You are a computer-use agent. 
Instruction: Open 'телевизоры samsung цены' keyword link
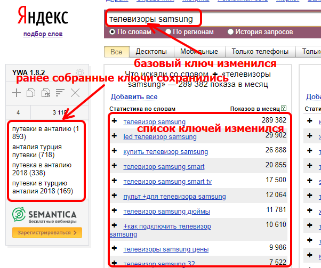tap(166, 249)
